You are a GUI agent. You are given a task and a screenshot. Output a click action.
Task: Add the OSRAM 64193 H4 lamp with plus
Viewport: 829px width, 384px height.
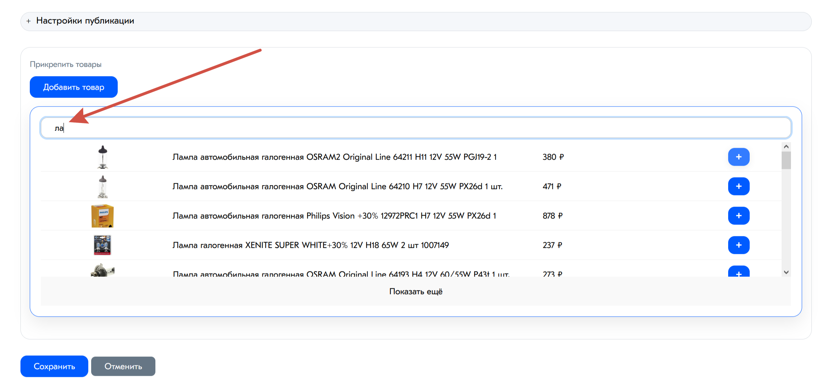[x=739, y=271]
